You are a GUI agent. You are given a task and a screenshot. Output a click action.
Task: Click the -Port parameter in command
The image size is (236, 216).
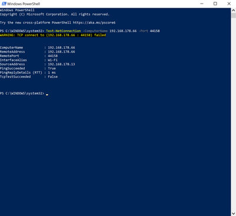pyautogui.click(x=143, y=31)
